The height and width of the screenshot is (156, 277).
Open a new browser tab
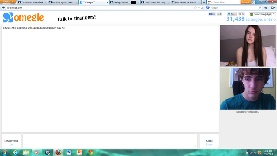[204, 2]
